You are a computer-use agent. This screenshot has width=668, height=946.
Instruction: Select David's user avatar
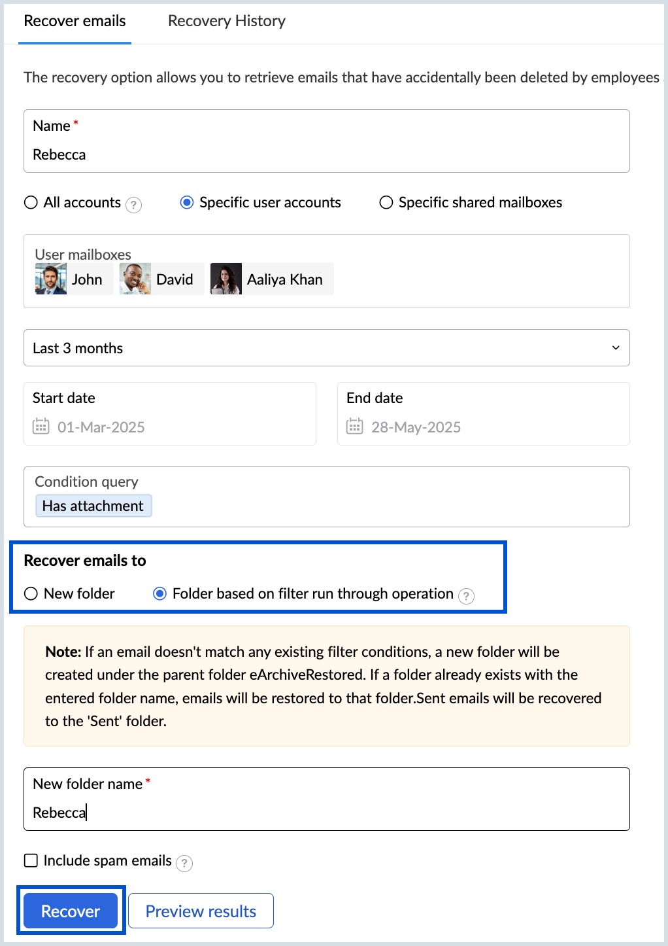(x=135, y=278)
